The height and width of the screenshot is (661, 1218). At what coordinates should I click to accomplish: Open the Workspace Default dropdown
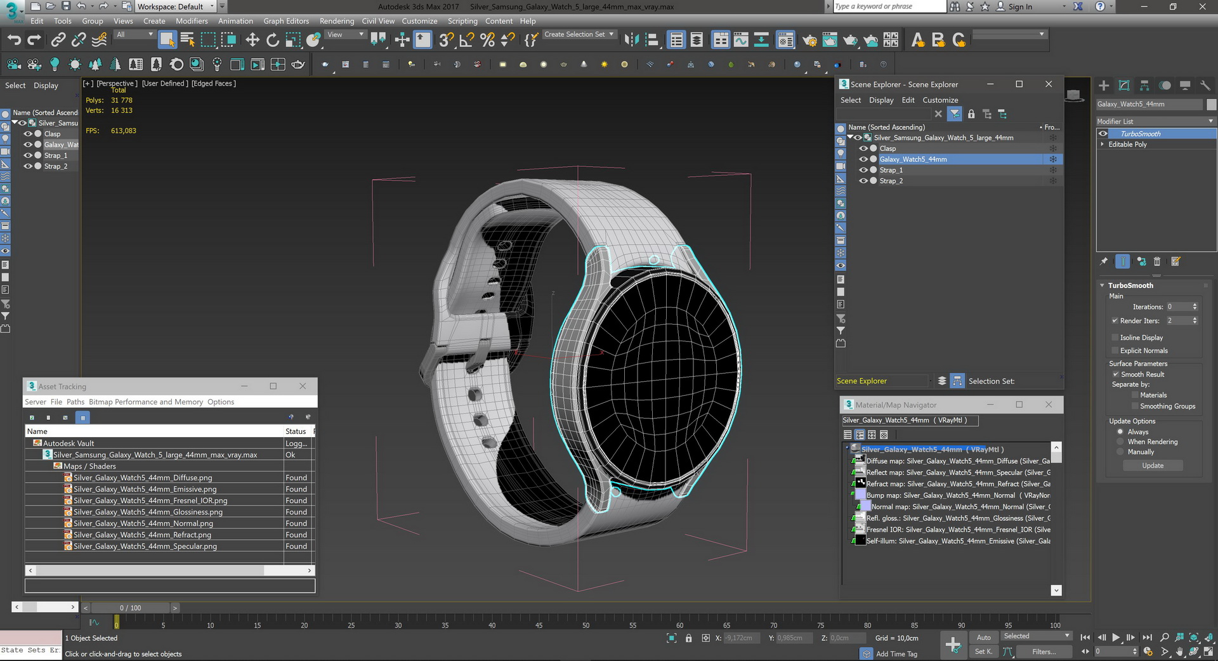click(x=176, y=6)
